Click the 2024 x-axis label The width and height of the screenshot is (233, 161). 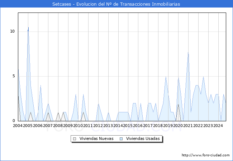pyautogui.click(x=218, y=126)
